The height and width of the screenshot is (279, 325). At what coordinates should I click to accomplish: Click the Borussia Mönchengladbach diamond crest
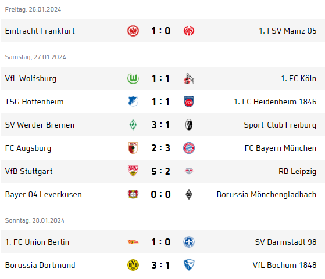189,194
